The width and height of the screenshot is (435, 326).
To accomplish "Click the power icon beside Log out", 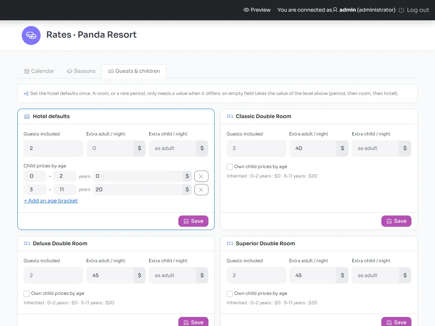I will (401, 10).
